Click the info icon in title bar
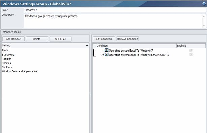Screen dimensions: 207x133 (204, 4)
